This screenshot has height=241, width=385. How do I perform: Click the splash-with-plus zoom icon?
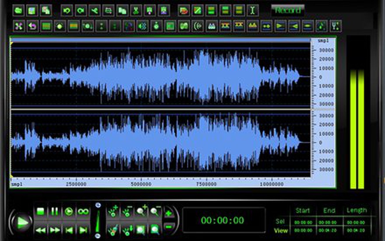[113, 211]
